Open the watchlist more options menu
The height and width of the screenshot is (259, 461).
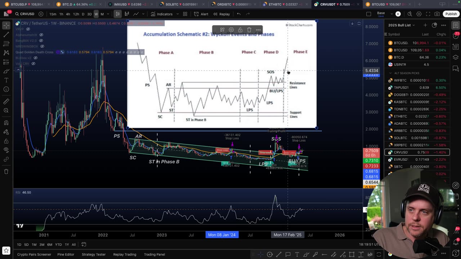tap(443, 25)
